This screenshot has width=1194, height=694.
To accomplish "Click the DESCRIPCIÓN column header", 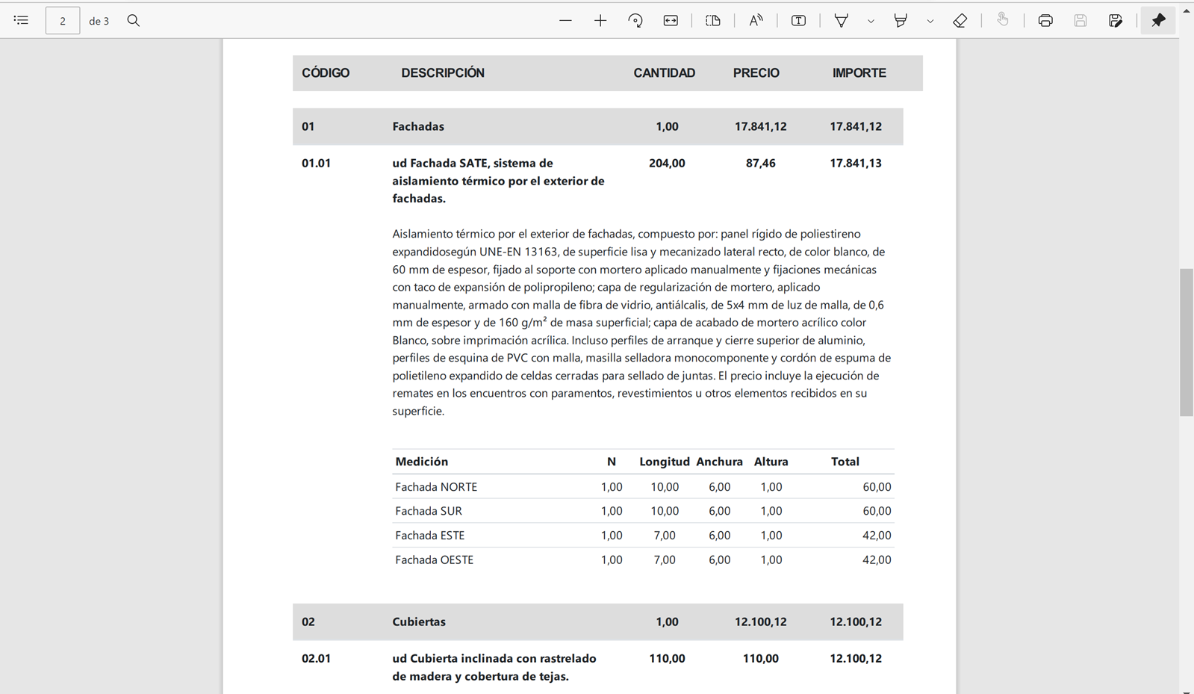I will 443,73.
